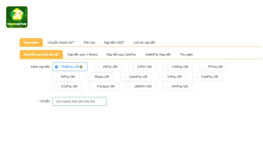
Task: Select the XJPay-QR option
Action: pyautogui.click(x=172, y=77)
